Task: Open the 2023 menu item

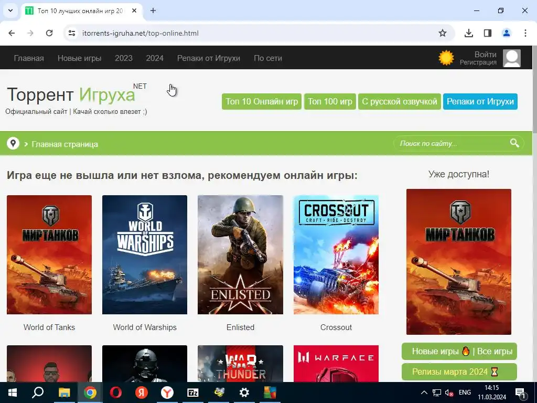Action: [x=124, y=58]
